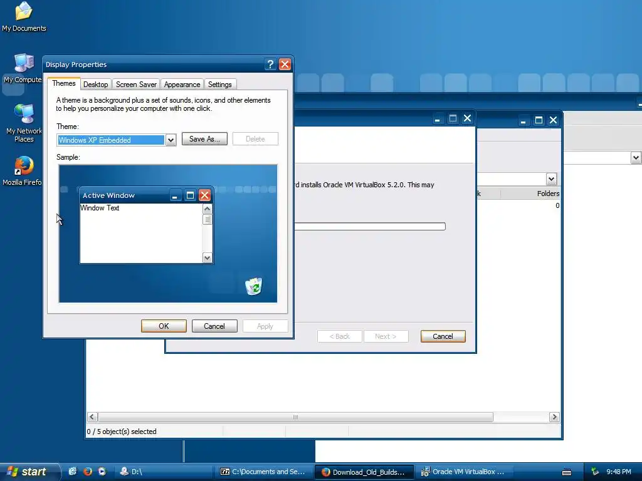
Task: Click the red close button in sample window
Action: point(204,195)
